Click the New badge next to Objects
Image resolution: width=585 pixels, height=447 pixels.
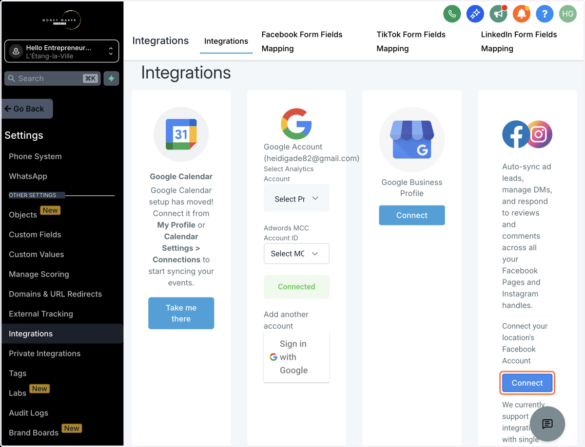[x=50, y=210]
